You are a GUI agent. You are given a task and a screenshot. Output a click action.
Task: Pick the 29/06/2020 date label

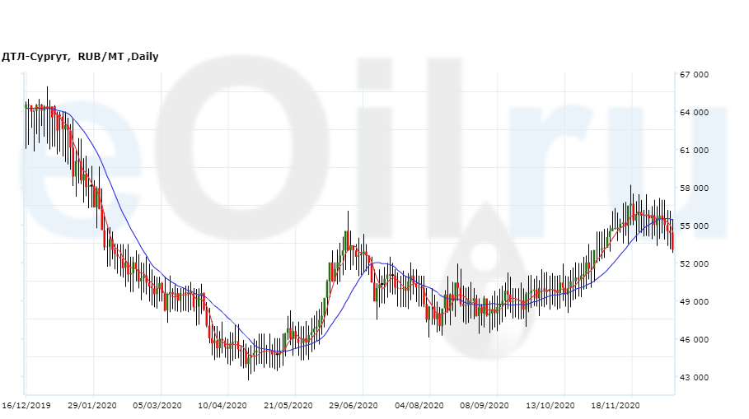pyautogui.click(x=353, y=405)
